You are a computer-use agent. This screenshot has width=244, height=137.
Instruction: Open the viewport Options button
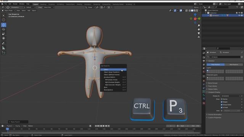click(x=197, y=7)
